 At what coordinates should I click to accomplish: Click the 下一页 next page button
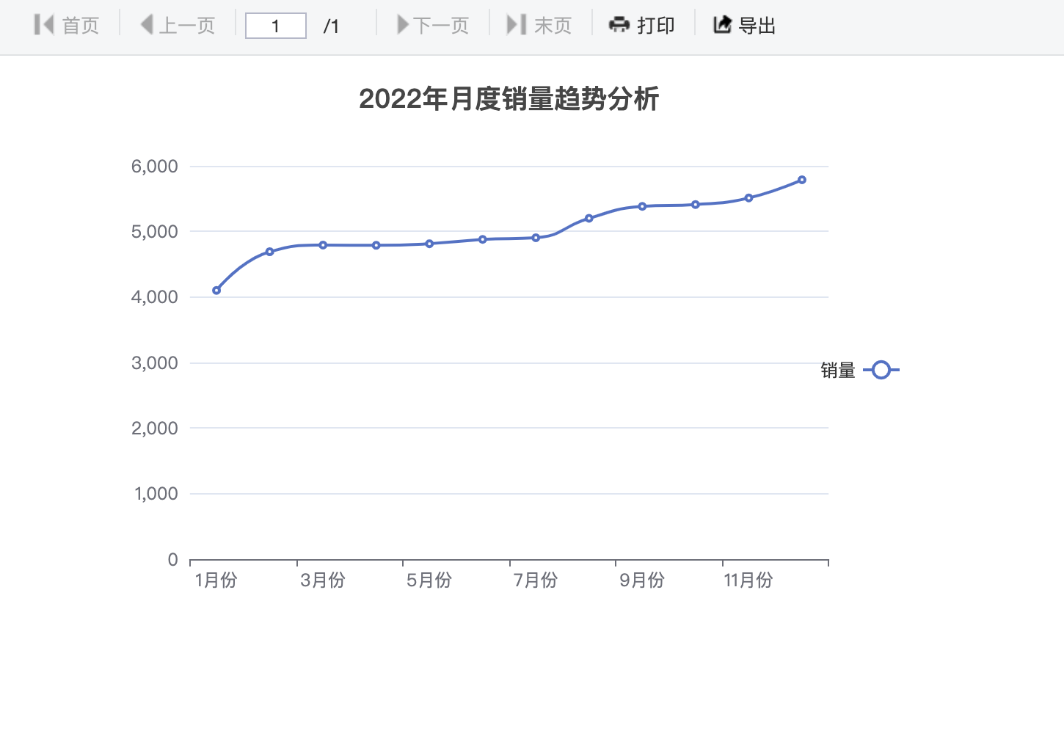[x=432, y=26]
